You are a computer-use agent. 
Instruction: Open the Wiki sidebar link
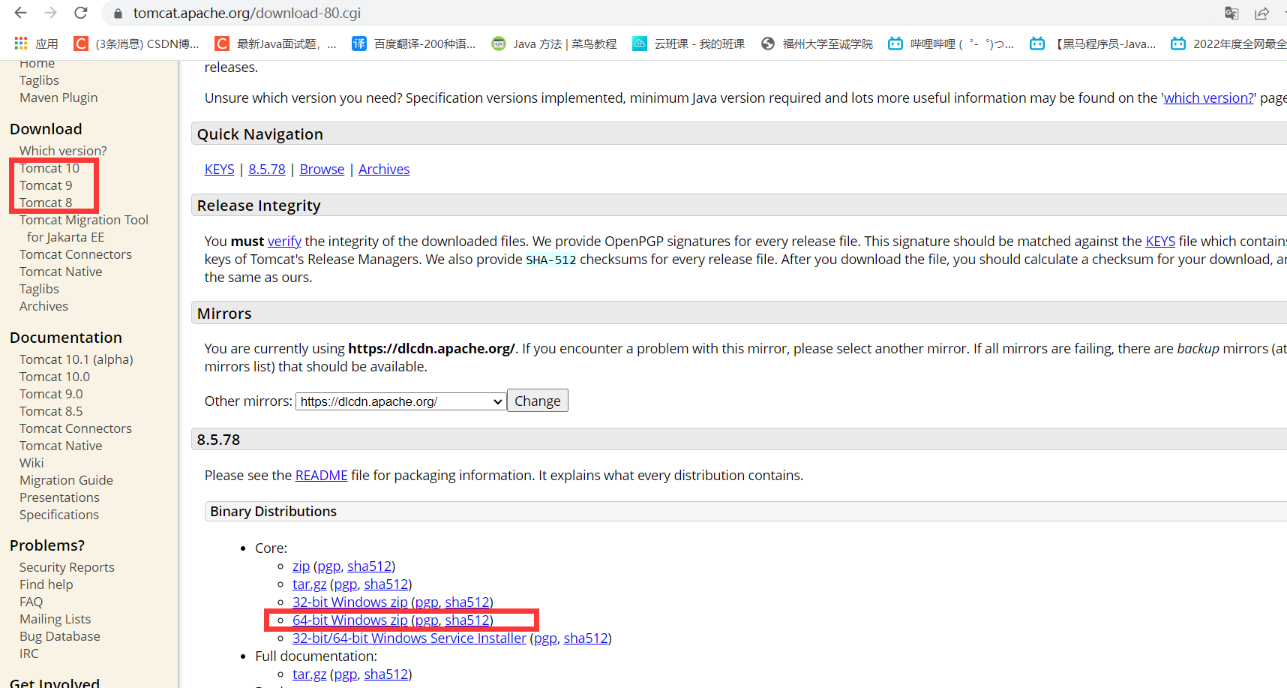(31, 463)
